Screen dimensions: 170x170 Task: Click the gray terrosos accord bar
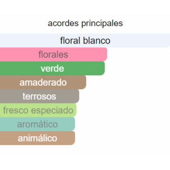(x=40, y=96)
